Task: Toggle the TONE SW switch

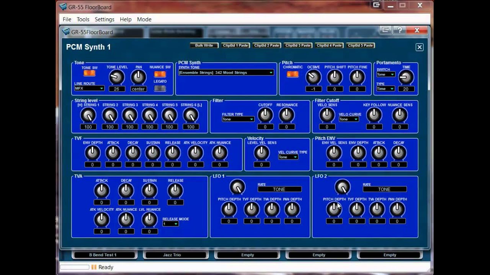Action: [90, 73]
